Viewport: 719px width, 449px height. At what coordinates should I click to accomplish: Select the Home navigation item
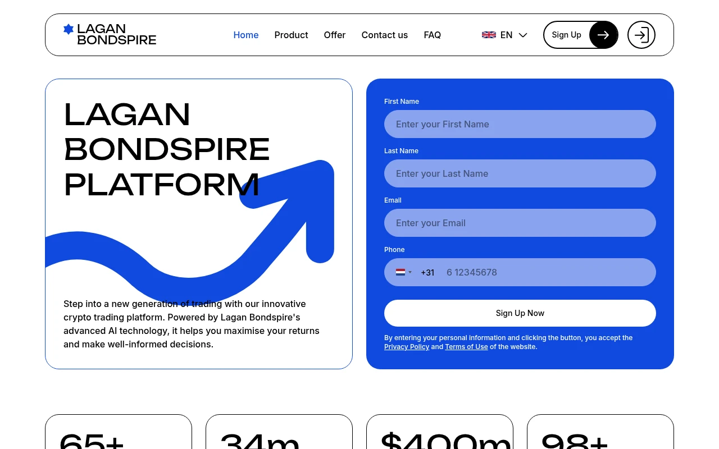[245, 35]
